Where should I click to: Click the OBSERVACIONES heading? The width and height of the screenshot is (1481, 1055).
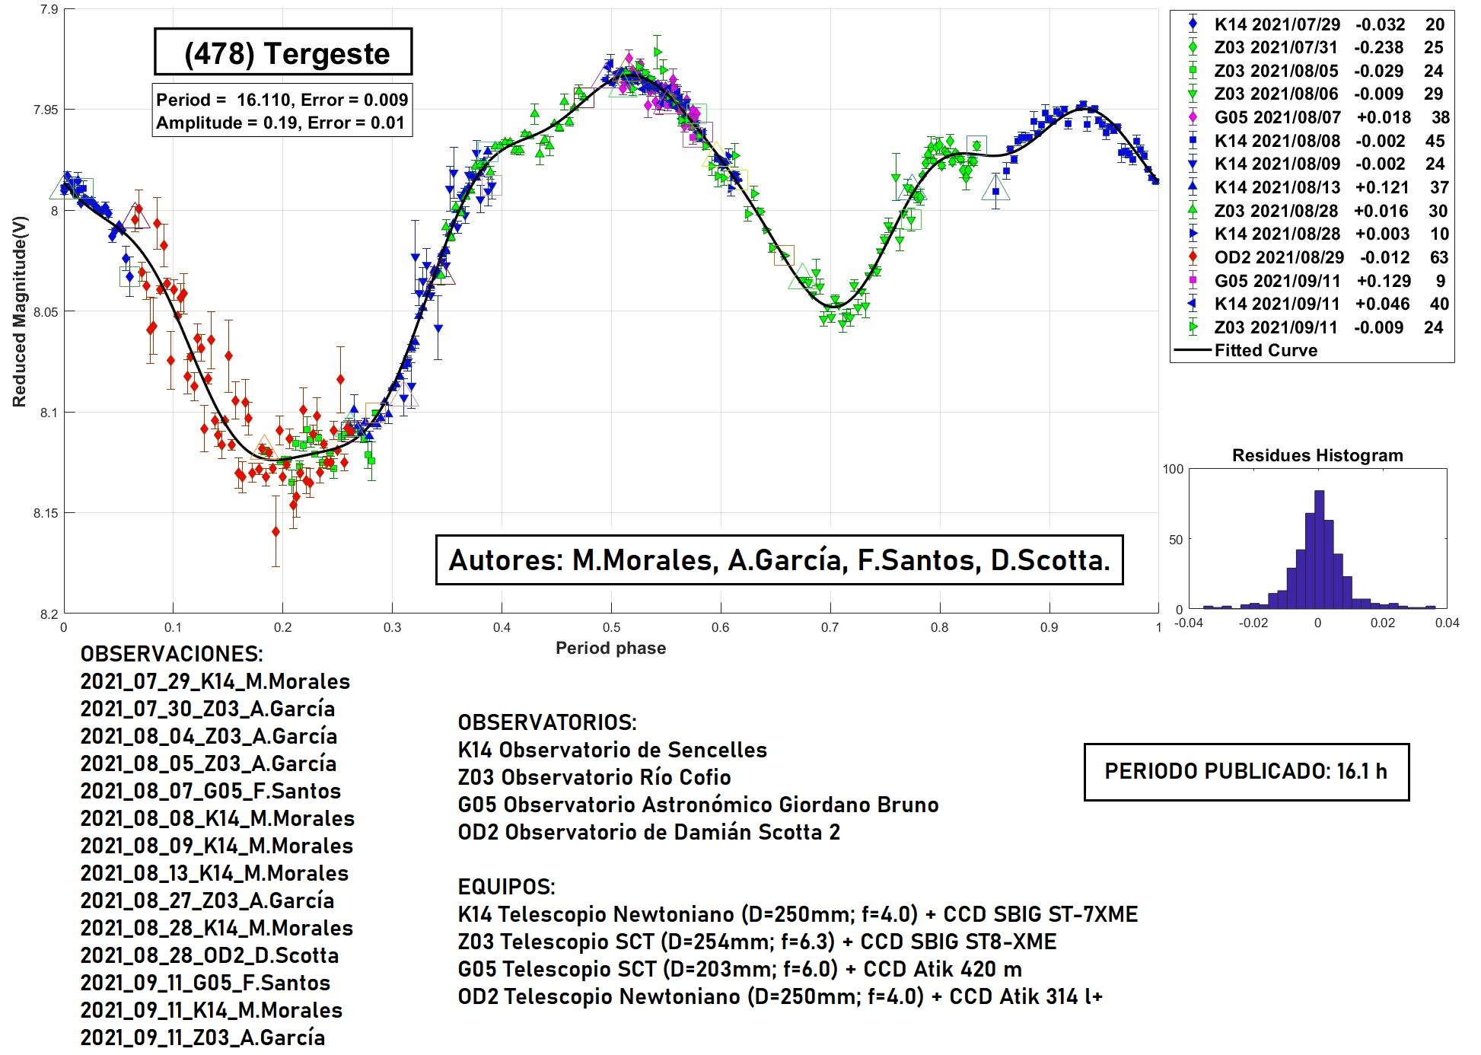click(171, 654)
